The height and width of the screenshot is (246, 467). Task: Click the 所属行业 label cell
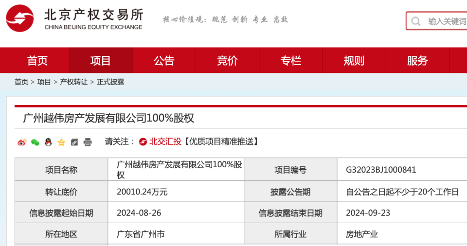(290, 234)
